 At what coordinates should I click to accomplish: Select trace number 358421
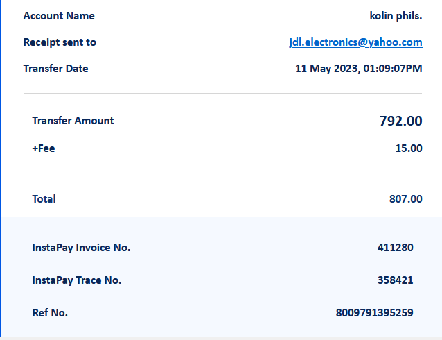395,280
